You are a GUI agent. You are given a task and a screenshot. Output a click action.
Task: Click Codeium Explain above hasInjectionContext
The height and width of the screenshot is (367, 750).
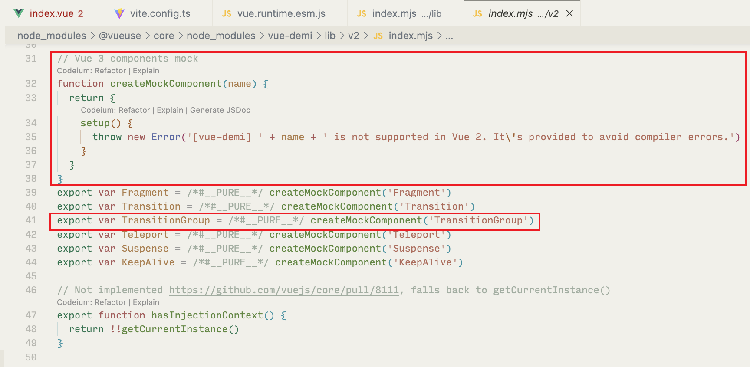(146, 302)
